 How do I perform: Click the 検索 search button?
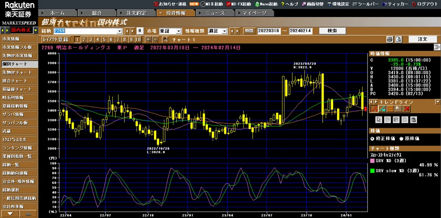(332, 31)
